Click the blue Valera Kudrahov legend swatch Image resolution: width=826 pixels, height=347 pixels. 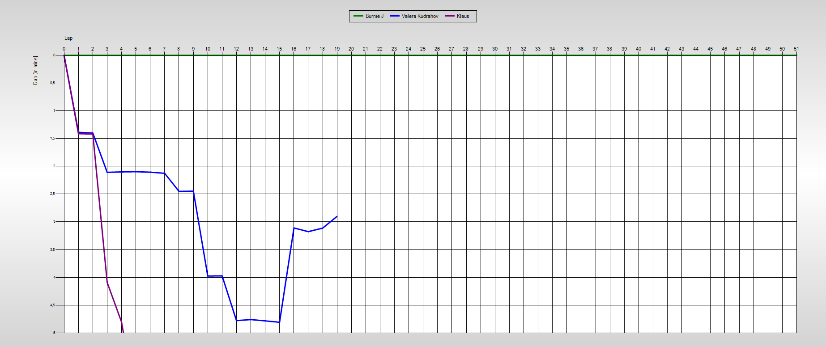point(395,16)
